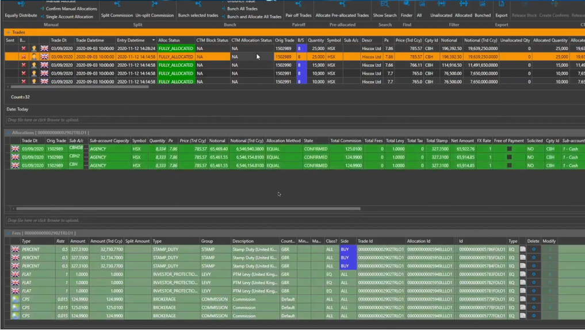The height and width of the screenshot is (330, 585).
Task: Toggle Free of Payment for 65,914.85 allocation with sub-account CBH
Action: click(509, 166)
